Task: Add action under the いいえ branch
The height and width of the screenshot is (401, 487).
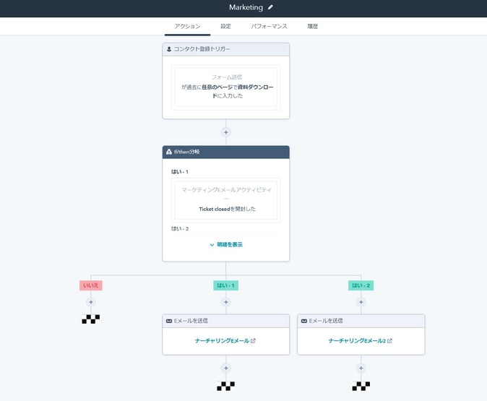Action: [x=91, y=302]
